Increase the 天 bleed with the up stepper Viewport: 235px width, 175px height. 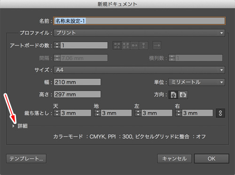click(x=57, y=111)
